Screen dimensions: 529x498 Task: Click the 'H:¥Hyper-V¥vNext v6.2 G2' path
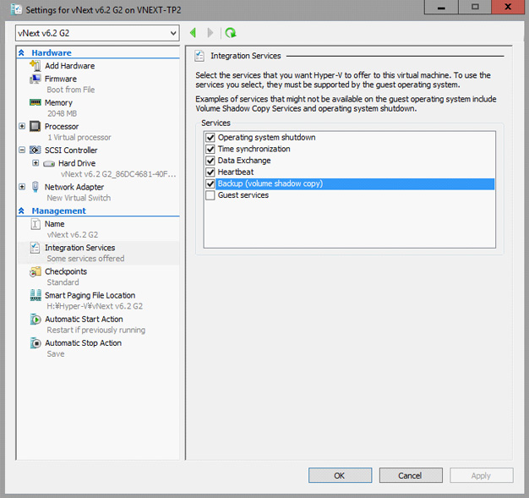click(95, 306)
